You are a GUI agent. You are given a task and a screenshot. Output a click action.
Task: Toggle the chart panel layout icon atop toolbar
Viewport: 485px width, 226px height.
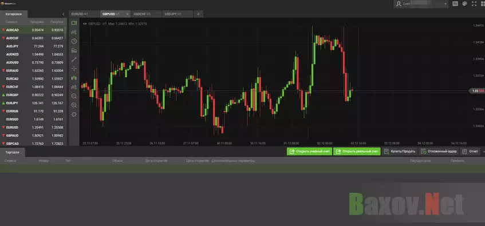coord(74,23)
